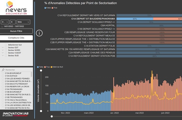Click the C1A STATION DEPART FOLIE 72% bar
This screenshot has height=120, width=182.
click(149, 46)
